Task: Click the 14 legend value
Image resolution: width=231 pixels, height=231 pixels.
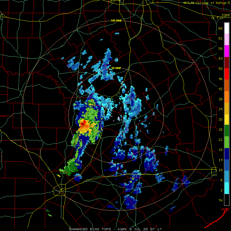Action: [x=220, y=160]
